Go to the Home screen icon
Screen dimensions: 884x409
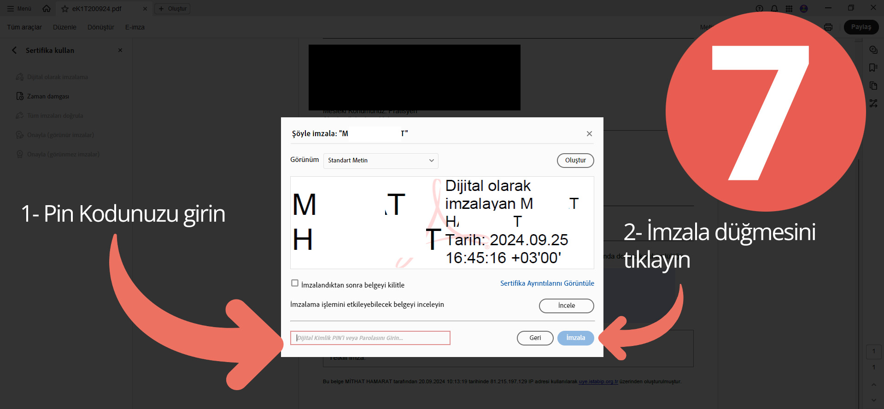tap(47, 9)
